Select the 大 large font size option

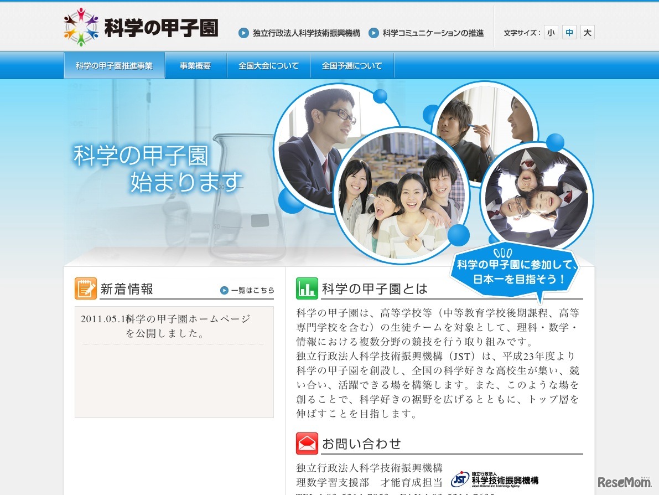pos(587,32)
